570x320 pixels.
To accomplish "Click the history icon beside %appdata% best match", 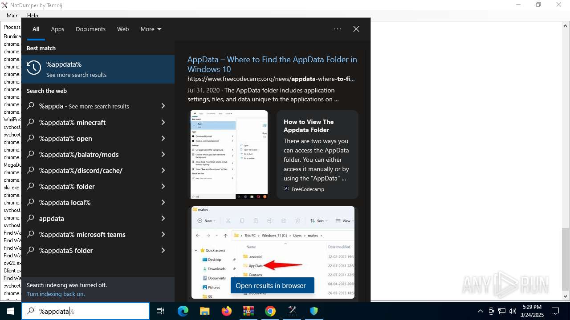I will pyautogui.click(x=34, y=68).
